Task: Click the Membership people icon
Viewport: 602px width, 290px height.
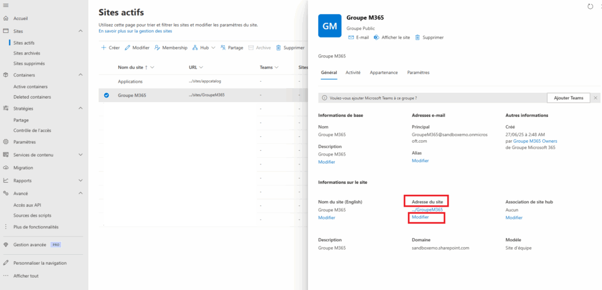Action: coord(157,48)
